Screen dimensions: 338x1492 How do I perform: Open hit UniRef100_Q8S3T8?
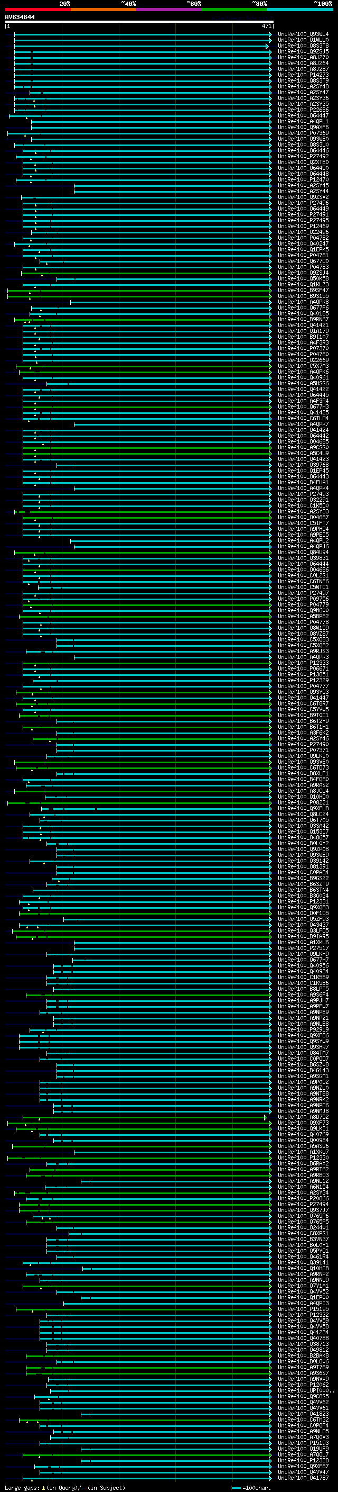point(303,46)
